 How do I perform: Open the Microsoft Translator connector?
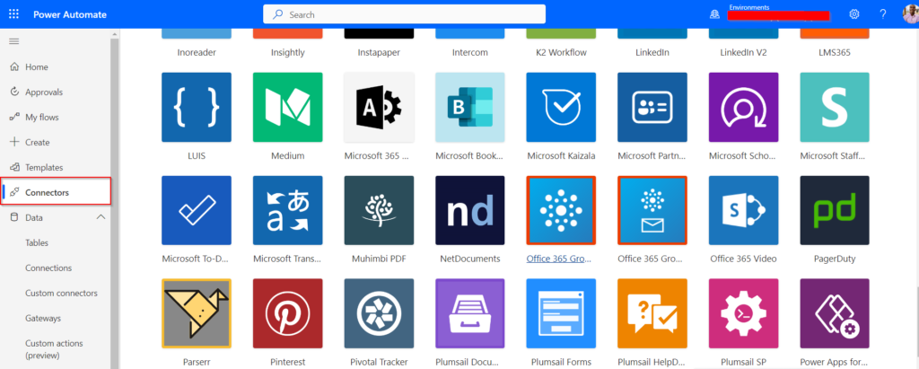[287, 210]
